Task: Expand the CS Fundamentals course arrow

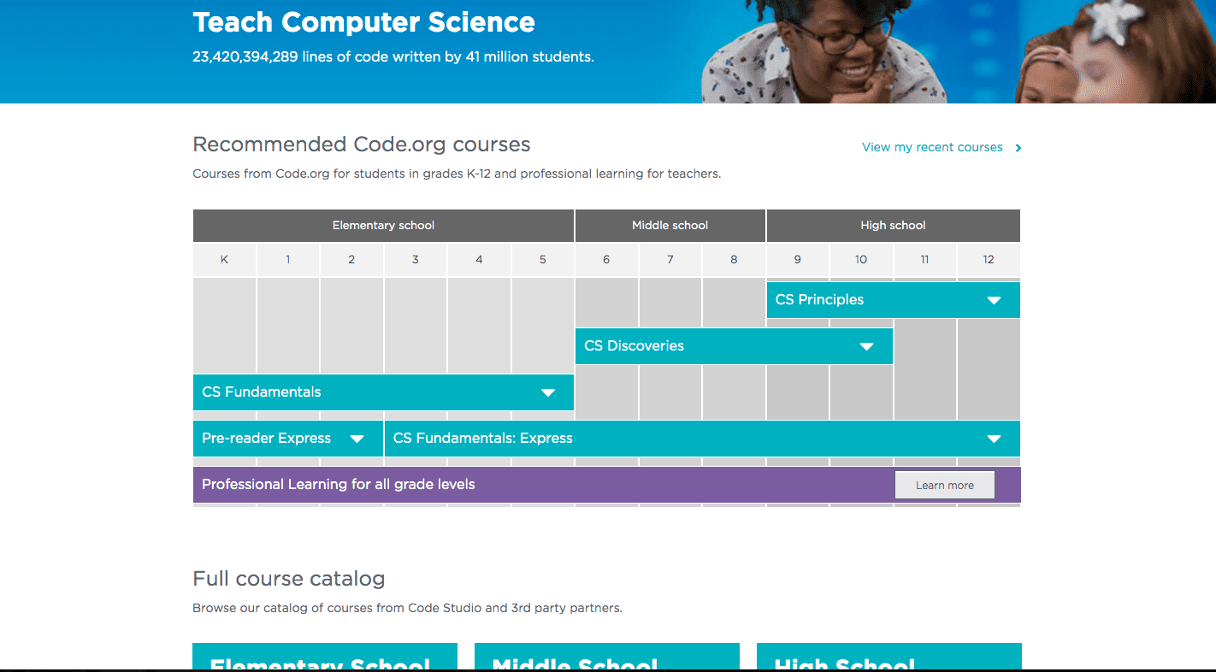Action: click(548, 392)
